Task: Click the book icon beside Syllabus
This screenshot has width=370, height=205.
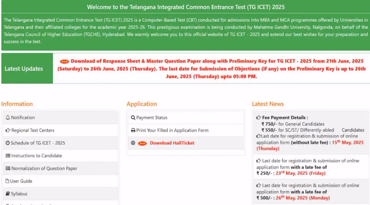Action: (x=8, y=194)
